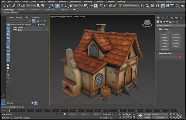
Task: Toggle the Scene Explorer toolbar icon
Action: coord(153,6)
